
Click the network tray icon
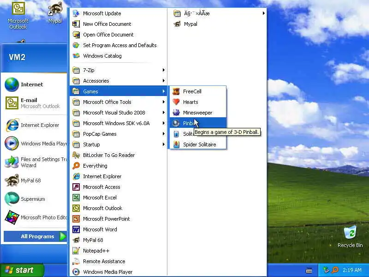click(326, 270)
